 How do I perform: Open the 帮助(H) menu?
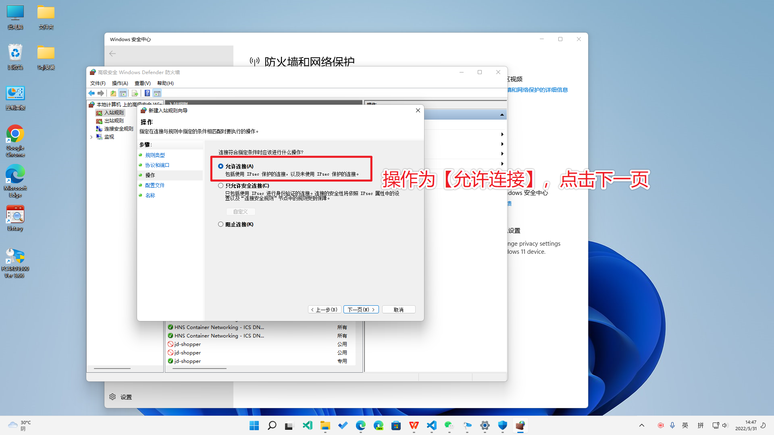[x=165, y=83]
